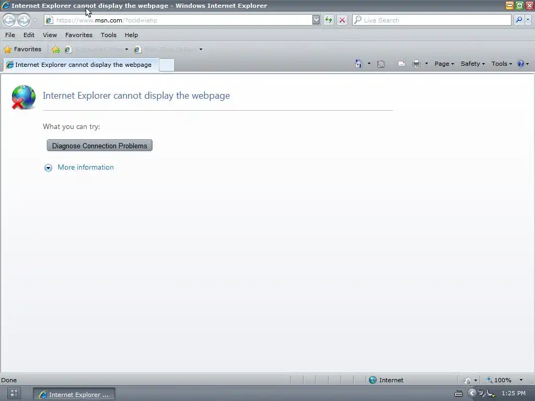Go forward with the Forward arrow button
This screenshot has height=401, width=535.
(x=24, y=20)
